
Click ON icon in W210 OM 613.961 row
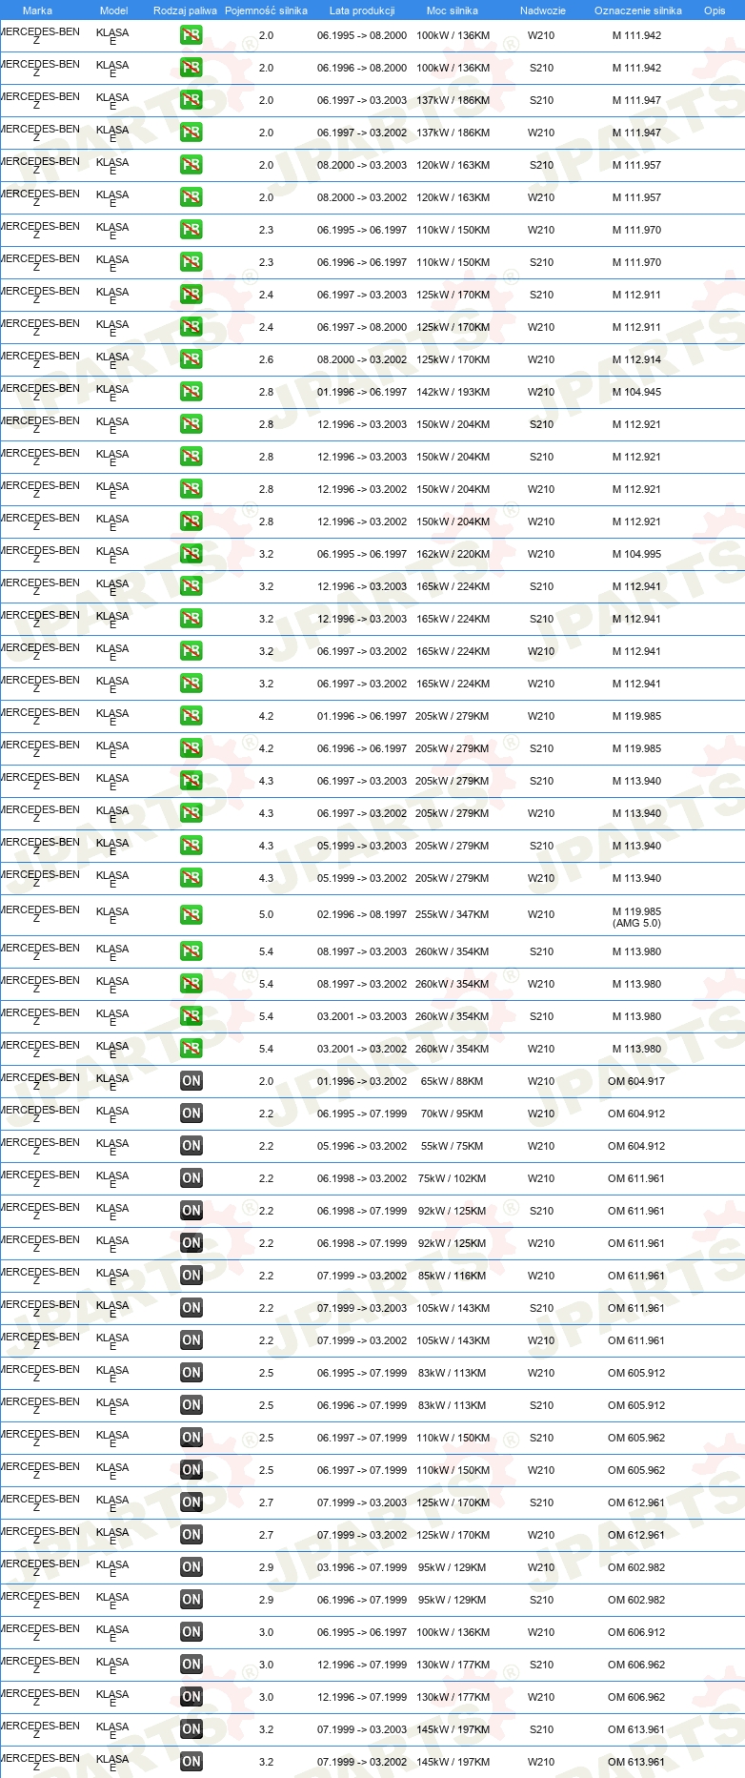point(191,1762)
